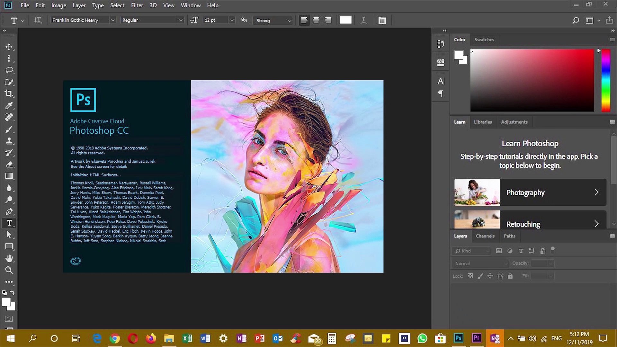
Task: Enable right align text
Action: coord(328,20)
